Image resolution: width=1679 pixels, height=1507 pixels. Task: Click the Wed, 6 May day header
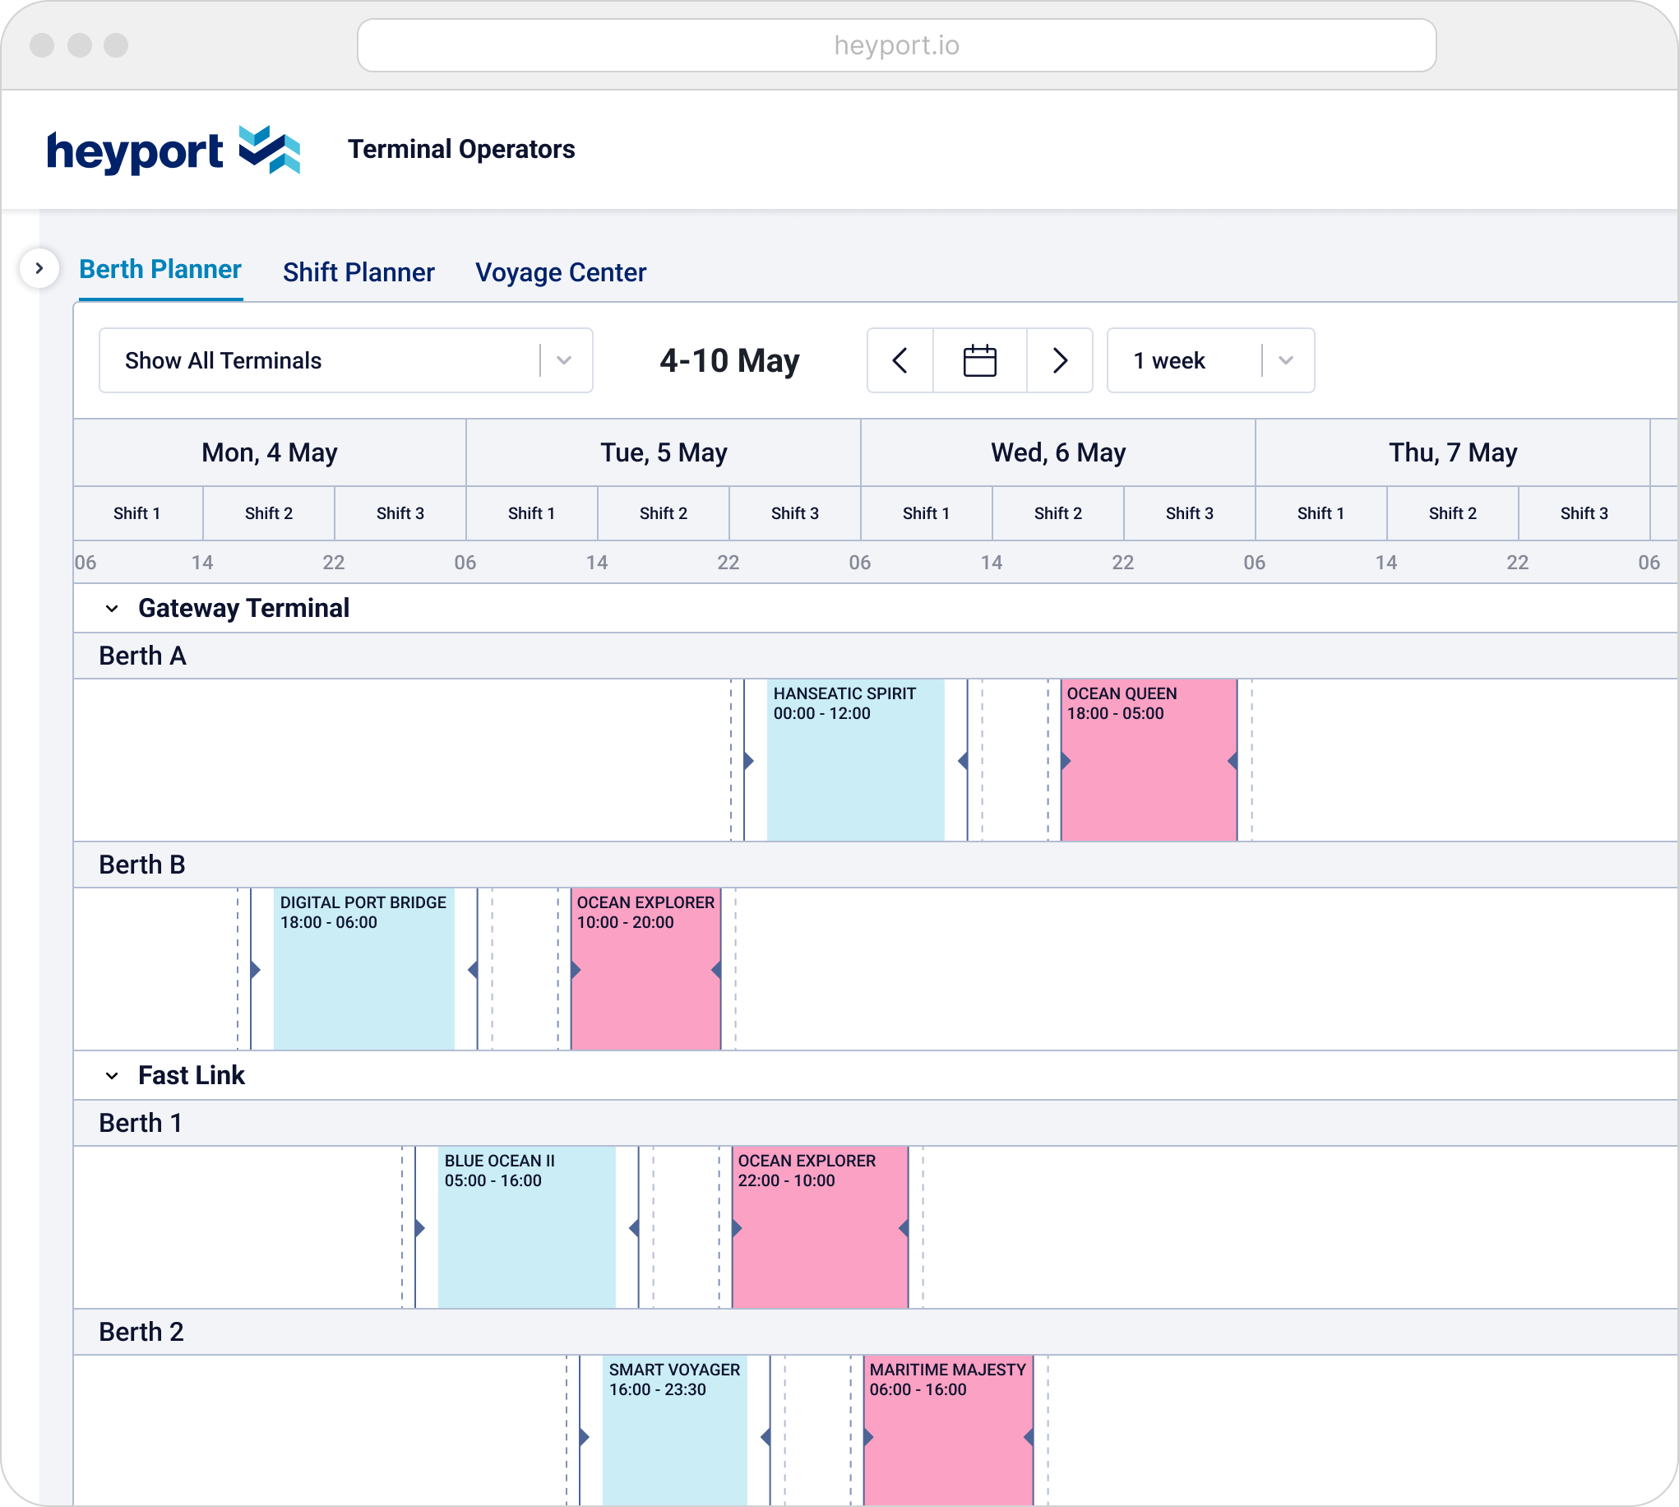[1058, 453]
